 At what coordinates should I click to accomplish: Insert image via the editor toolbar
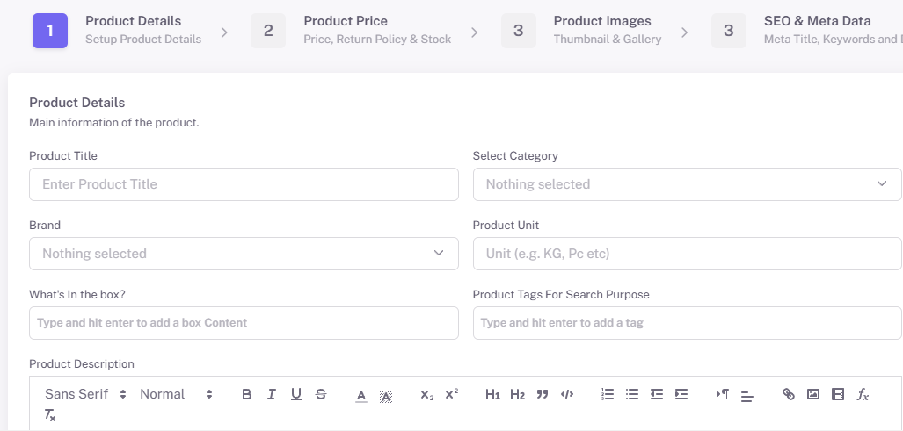click(x=813, y=394)
